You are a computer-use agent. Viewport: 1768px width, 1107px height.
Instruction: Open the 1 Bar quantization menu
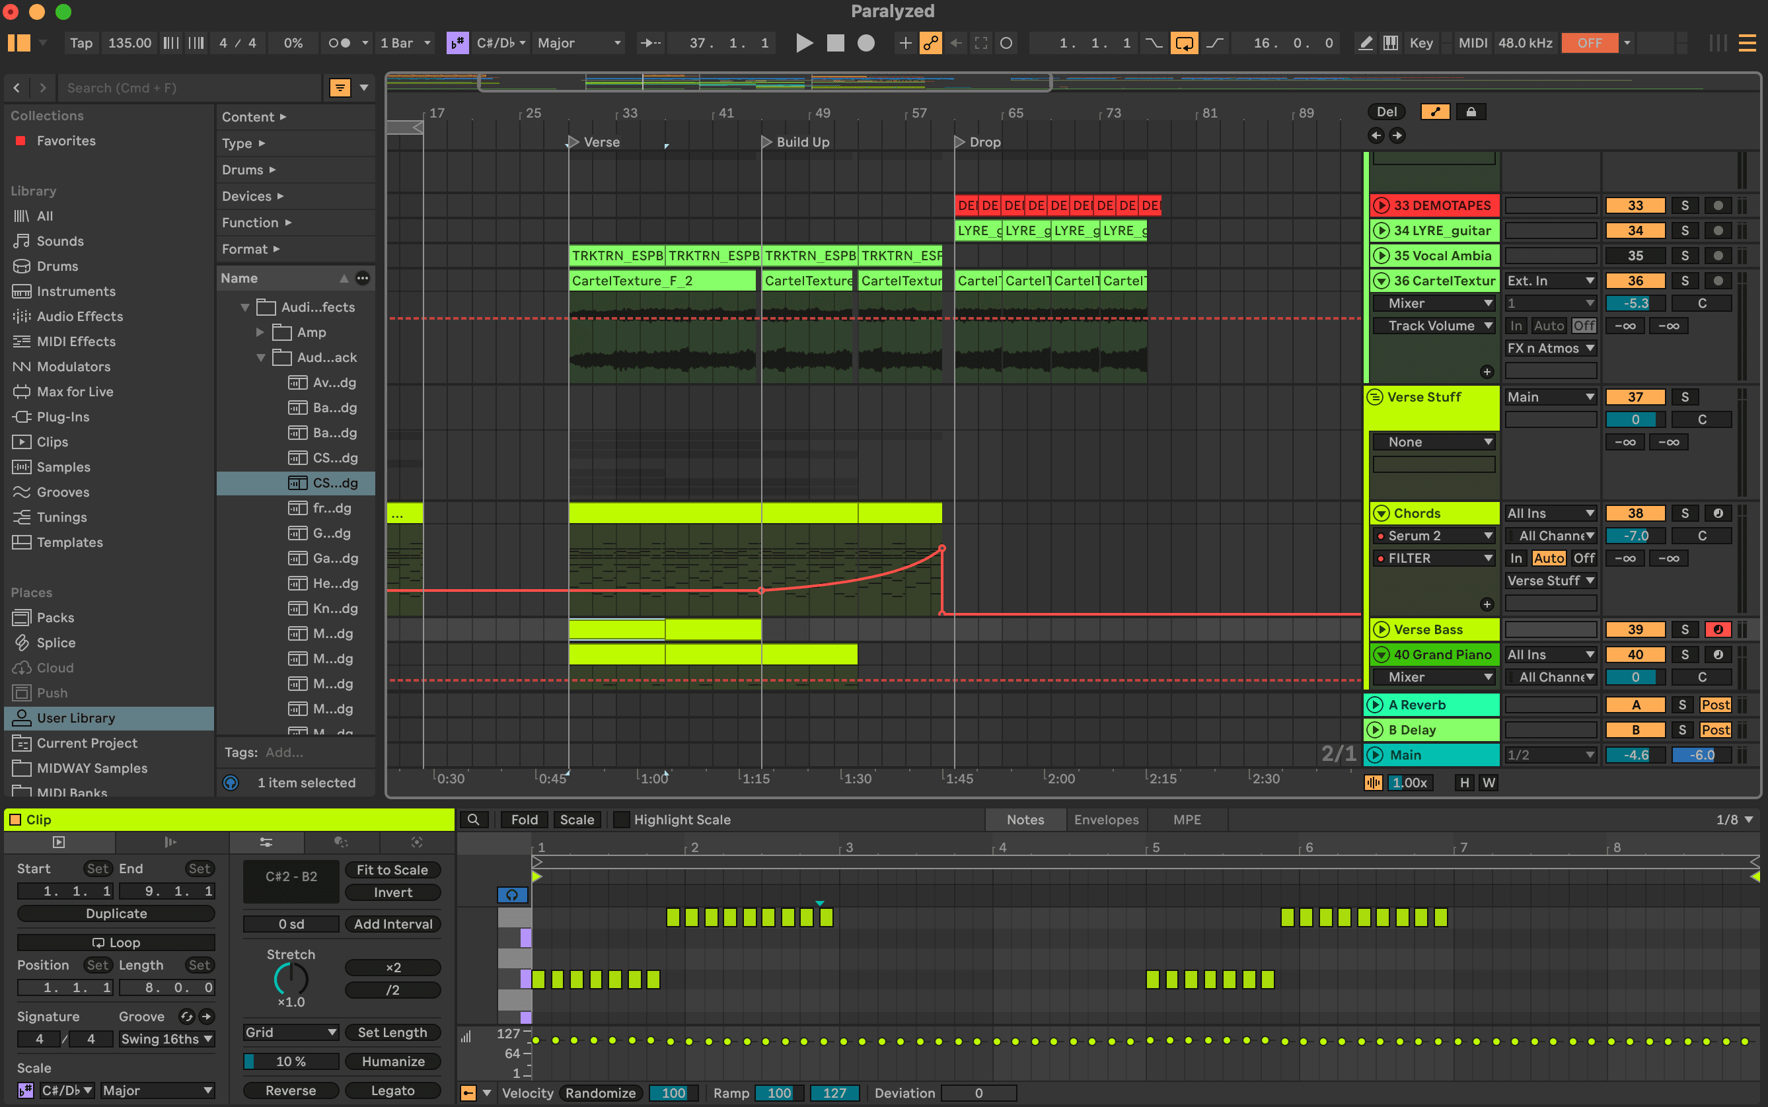(x=405, y=42)
